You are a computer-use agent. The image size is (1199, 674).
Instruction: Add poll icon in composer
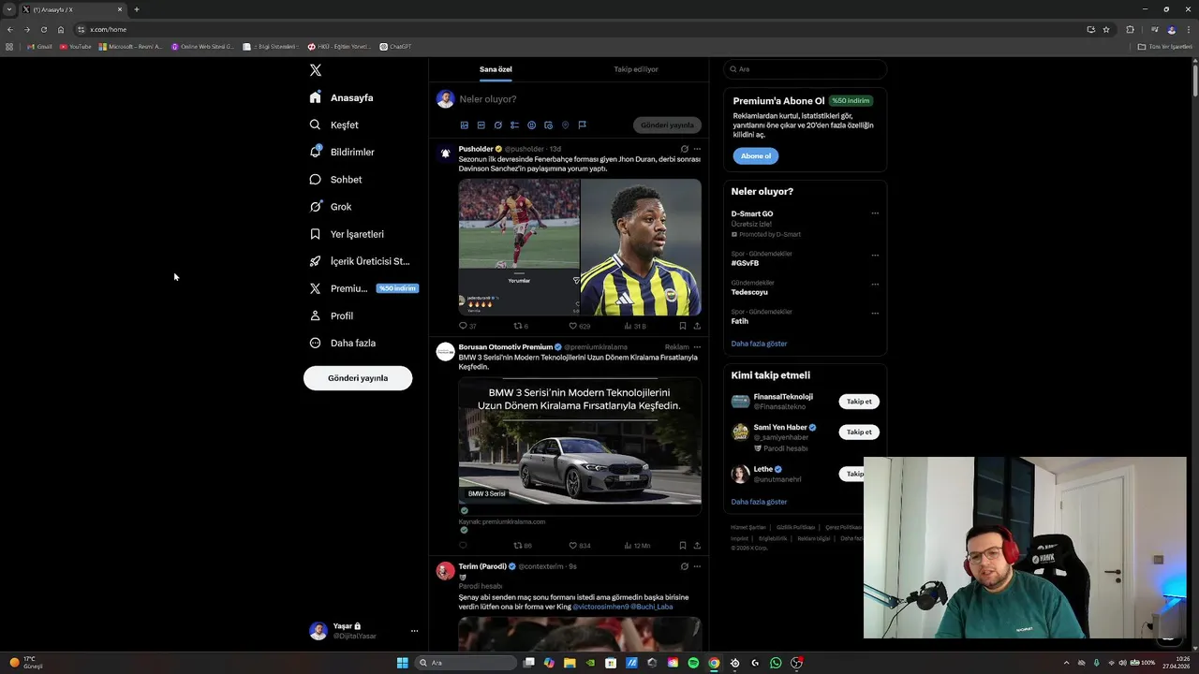[514, 125]
